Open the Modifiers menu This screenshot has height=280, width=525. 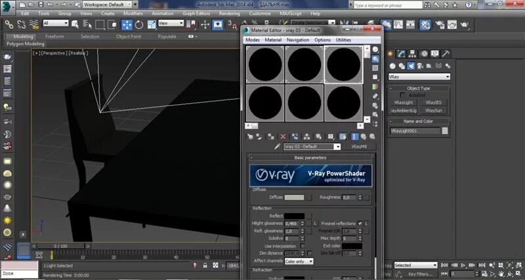[x=133, y=14]
